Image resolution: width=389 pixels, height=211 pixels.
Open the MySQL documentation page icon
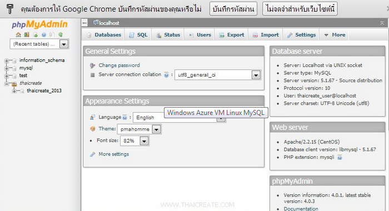coord(52,35)
